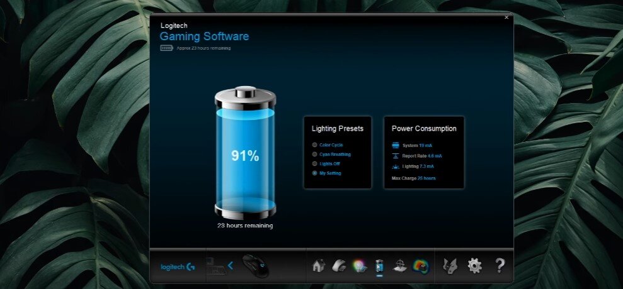Select the gaming mouse device thumbnail

[x=255, y=265]
